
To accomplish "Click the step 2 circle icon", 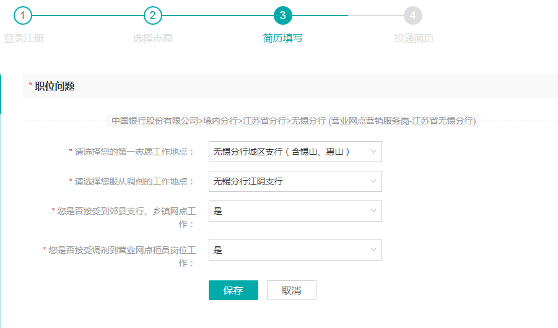I will (x=153, y=15).
